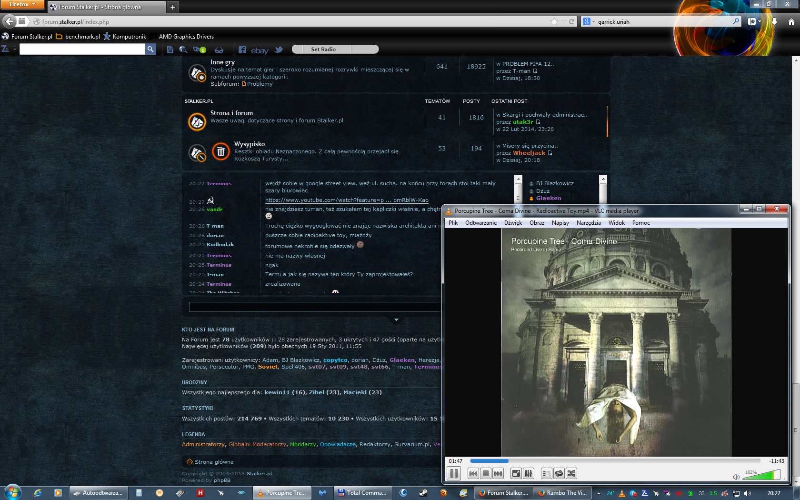Open VLC Pomoc menu
Image resolution: width=800 pixels, height=500 pixels.
(641, 223)
